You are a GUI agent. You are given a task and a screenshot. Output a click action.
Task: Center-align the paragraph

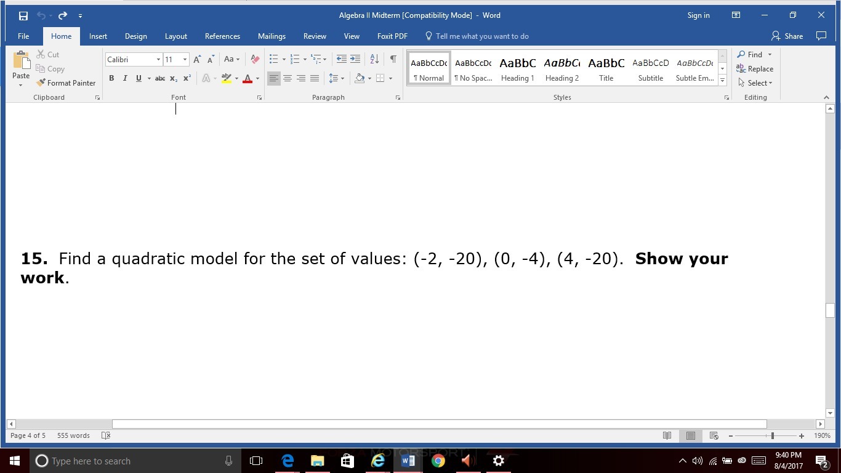[288, 78]
